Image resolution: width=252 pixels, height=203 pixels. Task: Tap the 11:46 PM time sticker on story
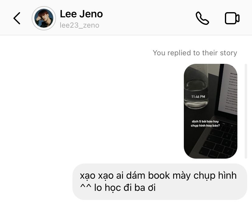198,97
